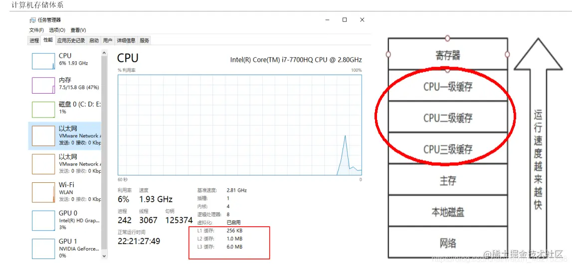This screenshot has width=572, height=268.
Task: Select the 磁盘 0 graph thumbnail
Action: coord(43,110)
